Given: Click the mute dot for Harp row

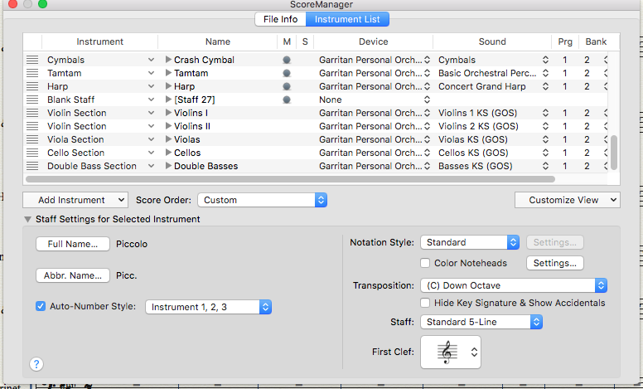Looking at the screenshot, I should (x=287, y=86).
